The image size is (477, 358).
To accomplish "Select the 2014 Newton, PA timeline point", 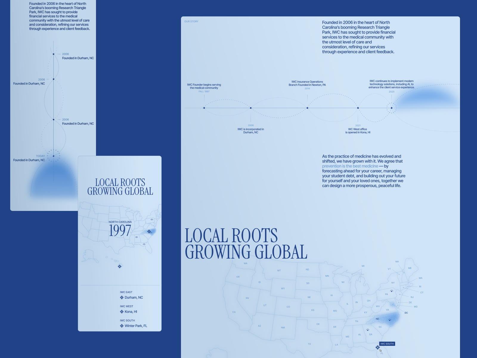I will coord(307,108).
